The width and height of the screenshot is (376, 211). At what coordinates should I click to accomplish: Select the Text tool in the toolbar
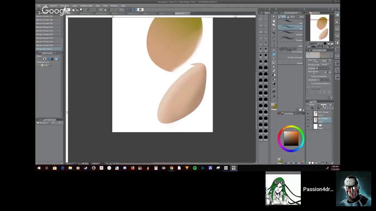(x=274, y=96)
